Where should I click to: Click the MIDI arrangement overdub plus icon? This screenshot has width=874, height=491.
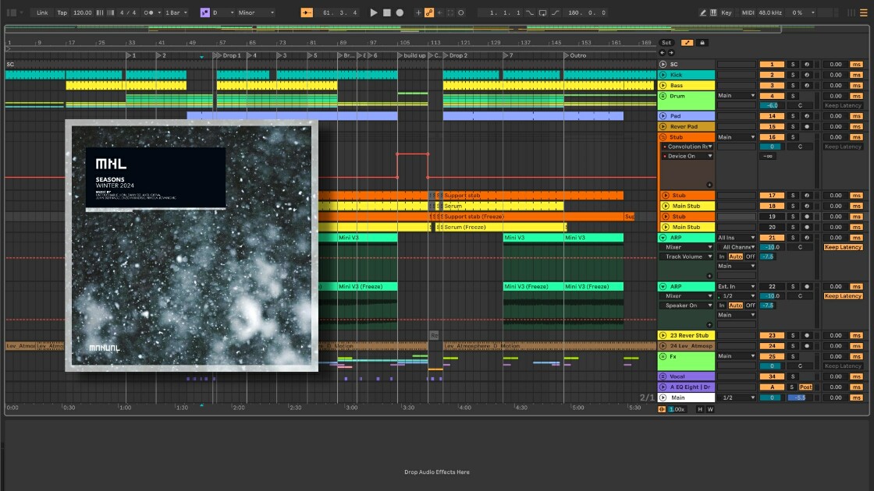418,12
